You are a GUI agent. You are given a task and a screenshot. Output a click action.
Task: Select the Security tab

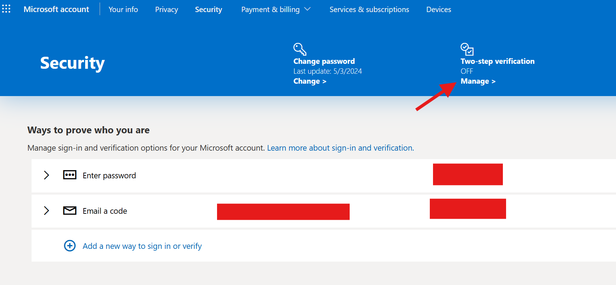209,10
